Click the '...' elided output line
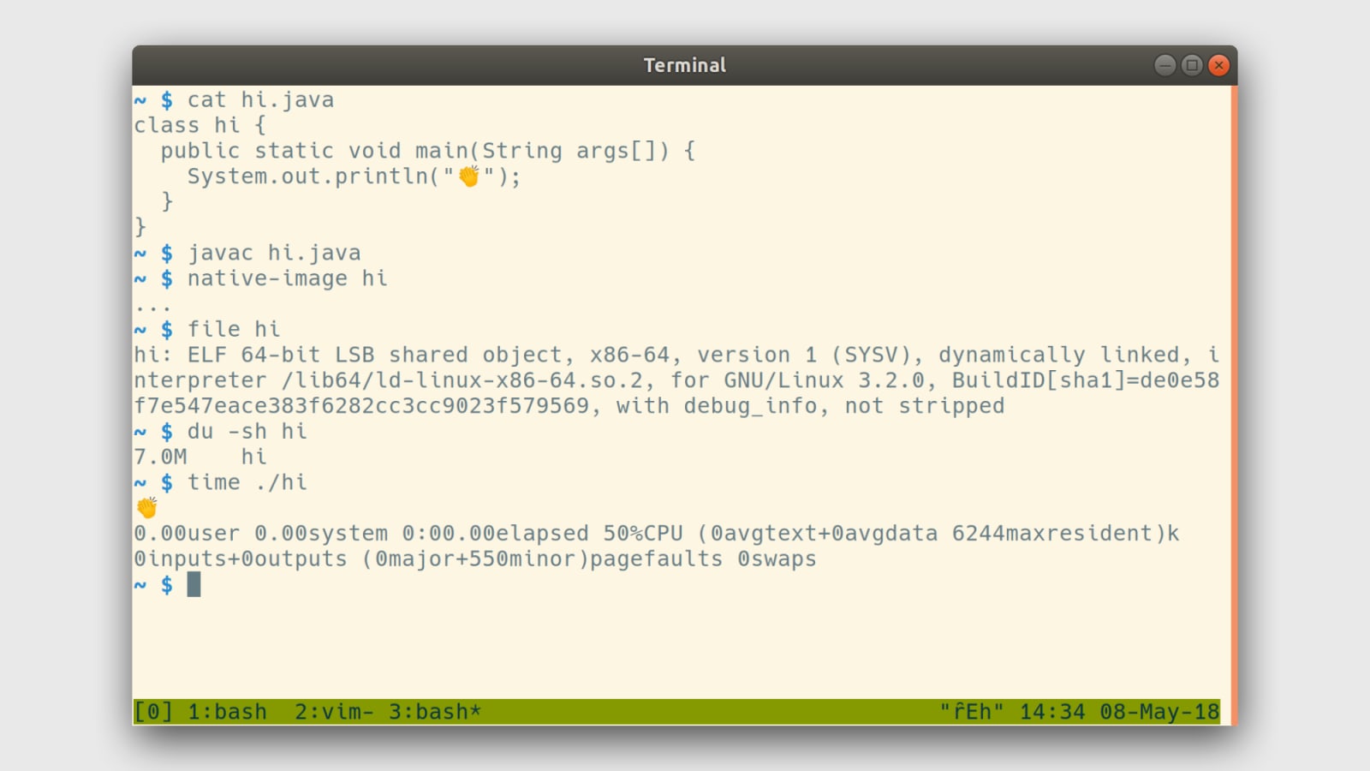This screenshot has height=771, width=1370. [x=153, y=308]
